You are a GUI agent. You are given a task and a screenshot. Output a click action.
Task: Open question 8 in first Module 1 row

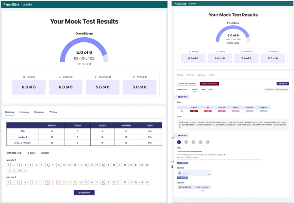(x=47, y=165)
